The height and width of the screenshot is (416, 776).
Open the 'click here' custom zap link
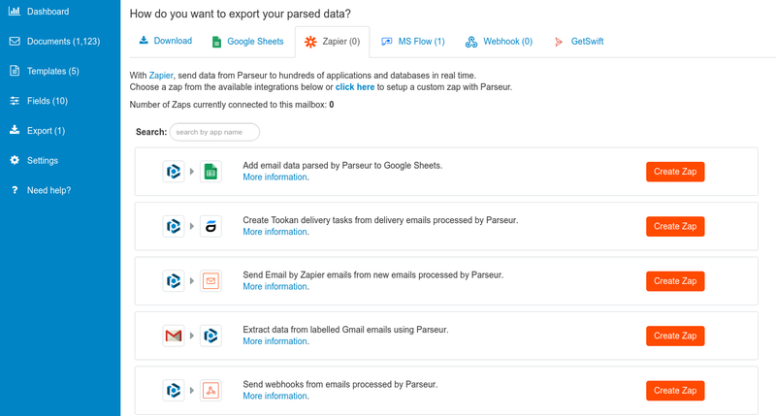(x=355, y=87)
